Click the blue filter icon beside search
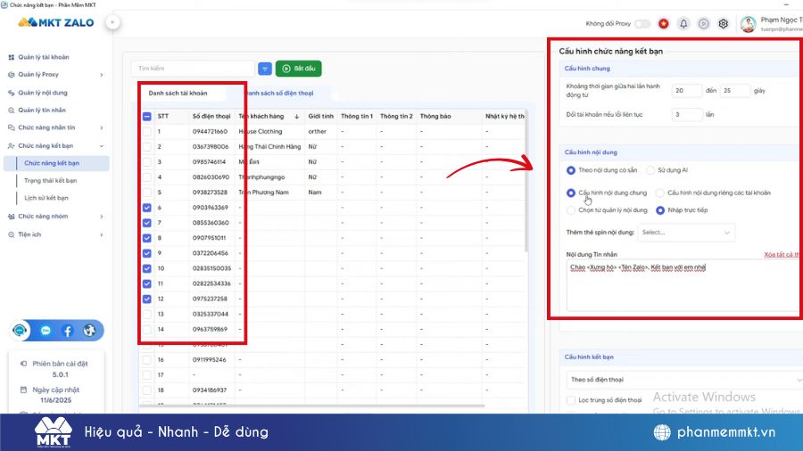The image size is (803, 451). tap(265, 69)
